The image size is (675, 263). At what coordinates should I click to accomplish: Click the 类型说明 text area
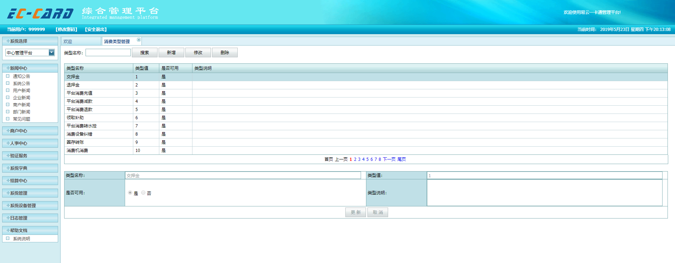[545, 193]
